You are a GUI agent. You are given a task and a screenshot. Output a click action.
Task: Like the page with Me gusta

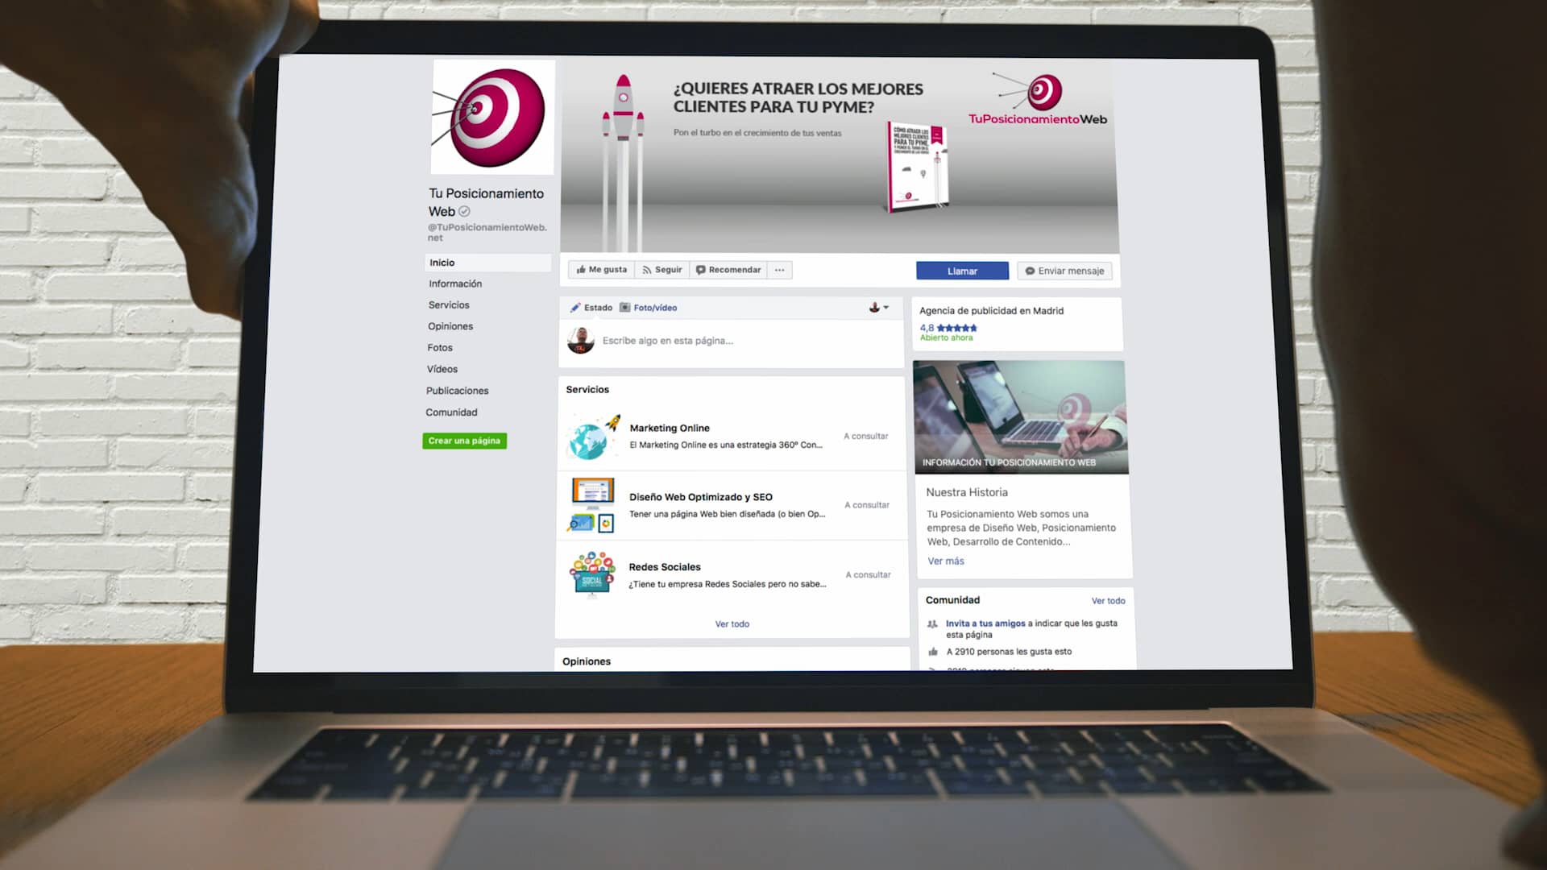tap(602, 270)
